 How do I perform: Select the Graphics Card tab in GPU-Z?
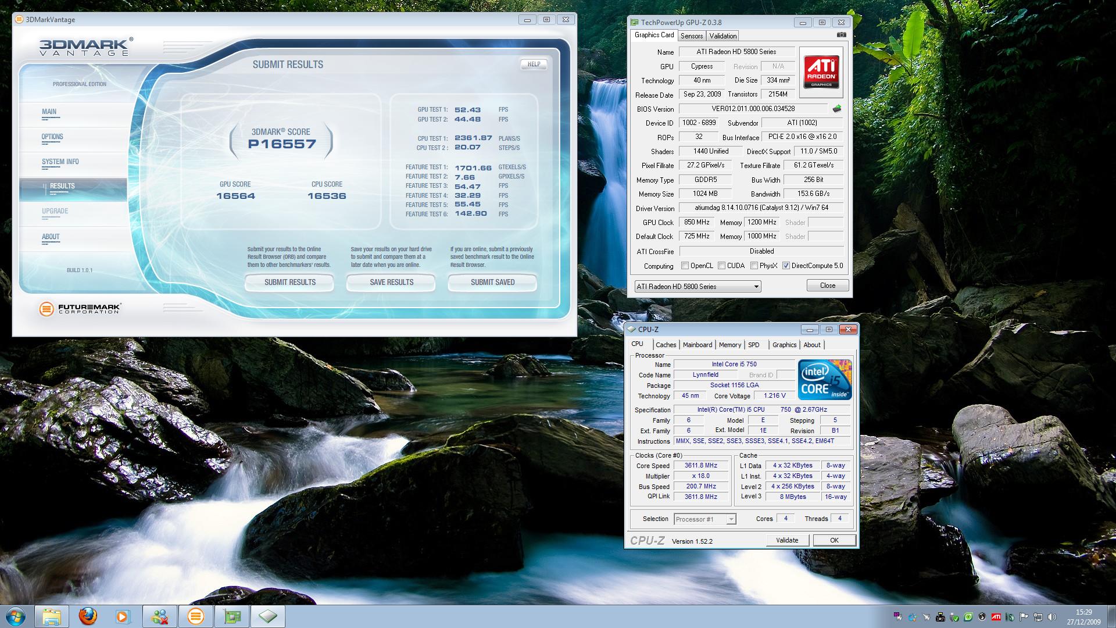654,35
